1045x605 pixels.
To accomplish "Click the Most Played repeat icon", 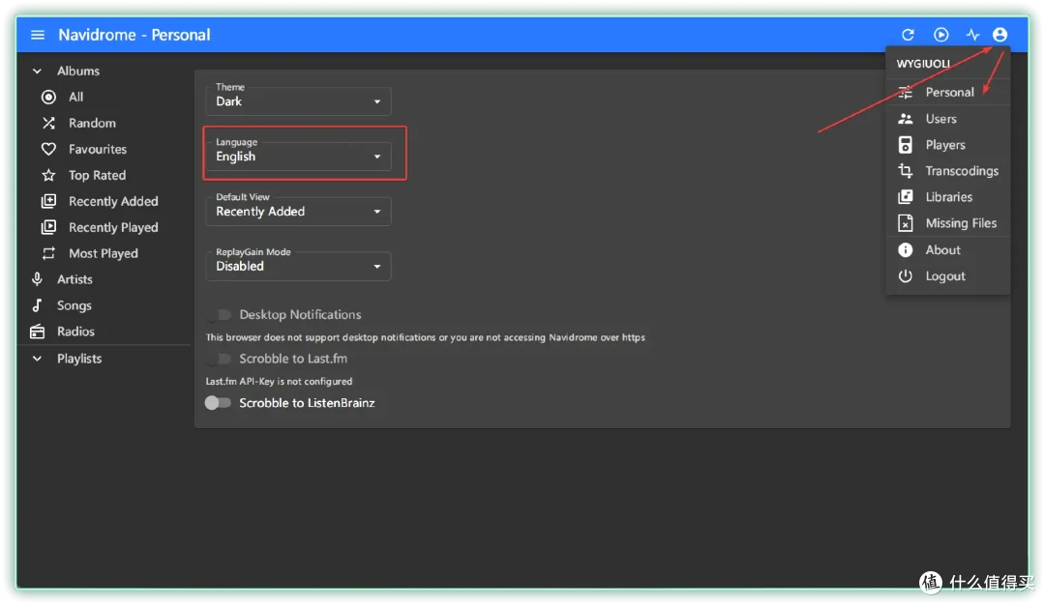I will point(48,253).
